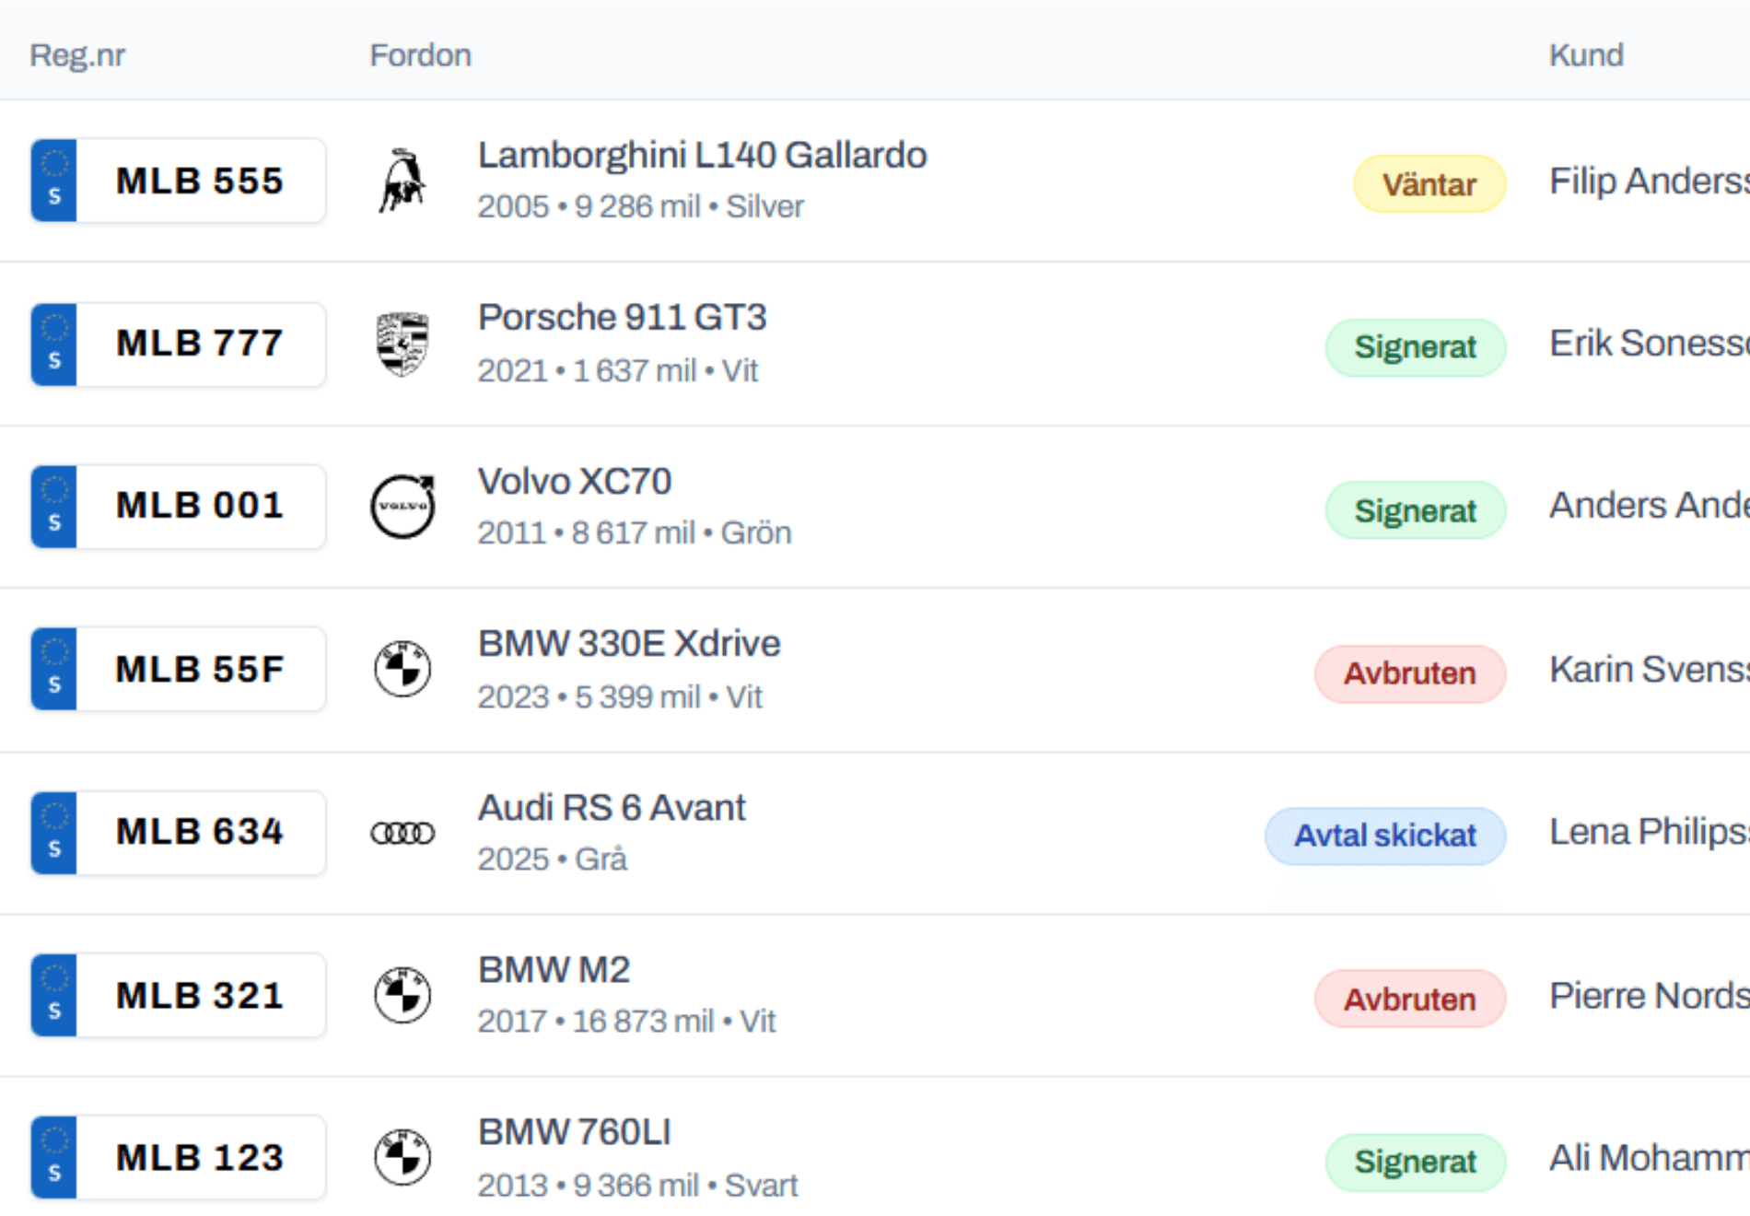The width and height of the screenshot is (1750, 1216).
Task: Click the Signerat badge for BMW 760LI
Action: click(x=1416, y=1162)
